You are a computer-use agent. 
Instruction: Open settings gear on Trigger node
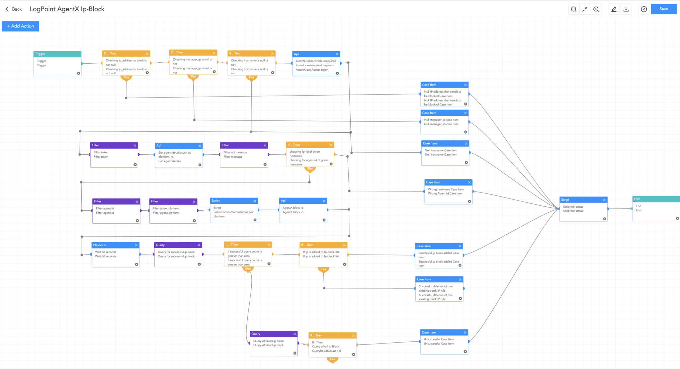point(78,73)
